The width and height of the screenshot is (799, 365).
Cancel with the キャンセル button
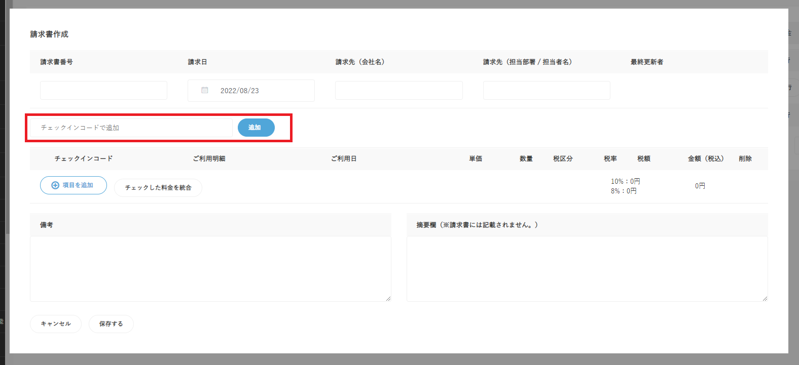(x=56, y=324)
